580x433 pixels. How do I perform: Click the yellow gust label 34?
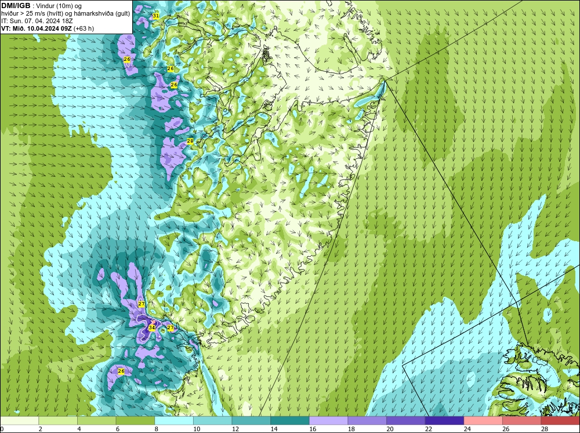(151, 328)
